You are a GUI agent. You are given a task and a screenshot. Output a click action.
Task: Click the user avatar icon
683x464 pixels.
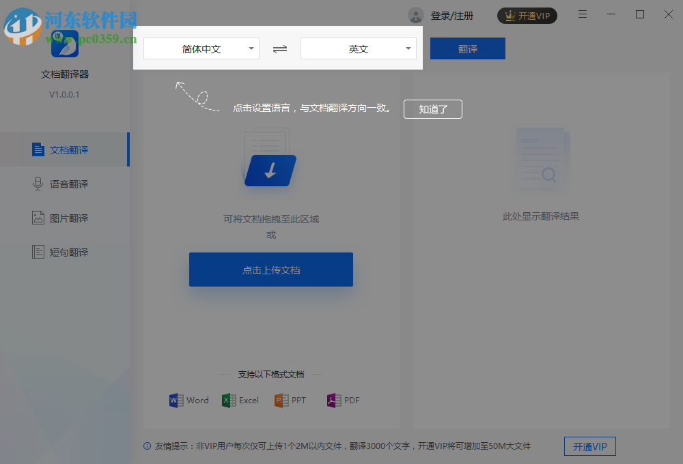[415, 15]
